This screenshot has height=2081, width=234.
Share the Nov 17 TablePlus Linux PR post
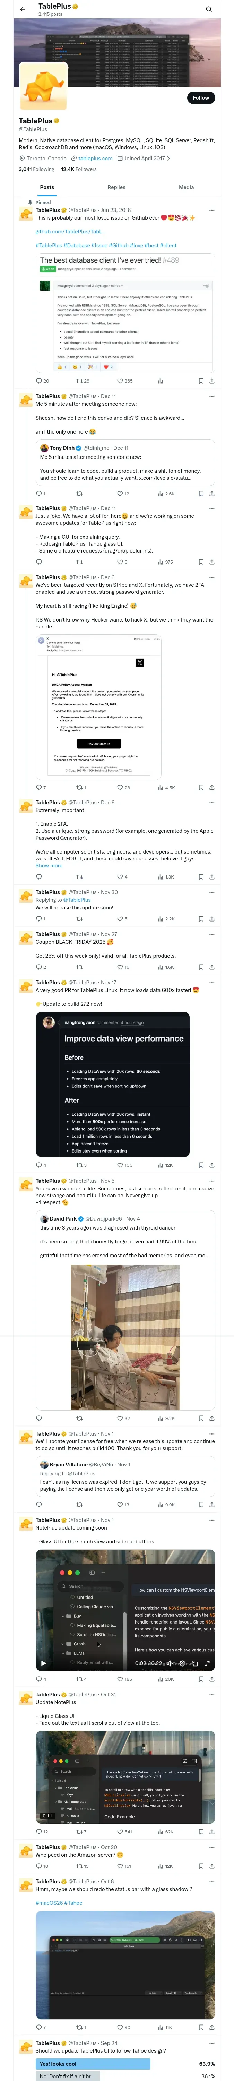point(211,1165)
